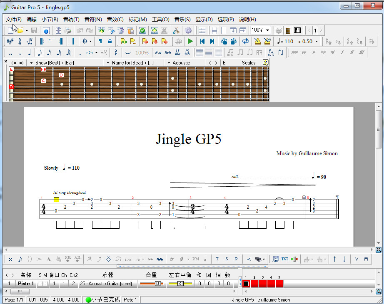Click the downstroke arrow icon
This screenshot has width=384, height=304.
tap(344, 259)
